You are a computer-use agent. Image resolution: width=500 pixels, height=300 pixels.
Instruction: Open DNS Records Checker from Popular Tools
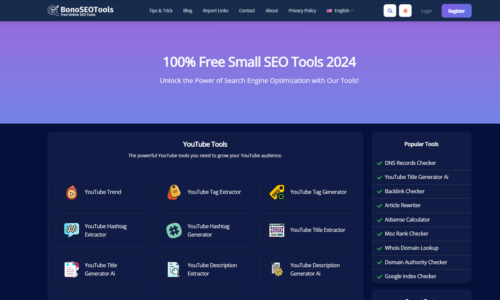pos(410,163)
